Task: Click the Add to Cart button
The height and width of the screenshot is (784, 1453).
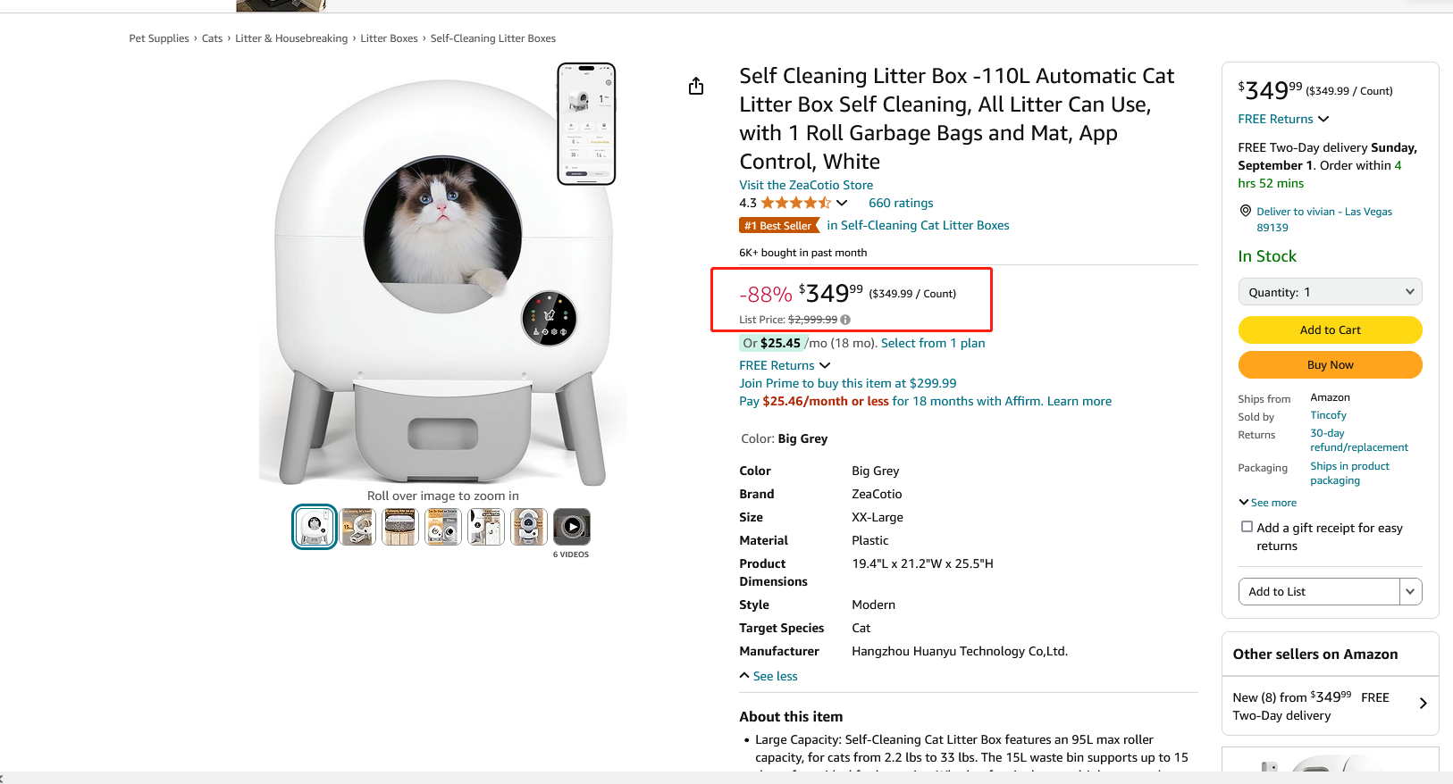Action: pos(1330,329)
